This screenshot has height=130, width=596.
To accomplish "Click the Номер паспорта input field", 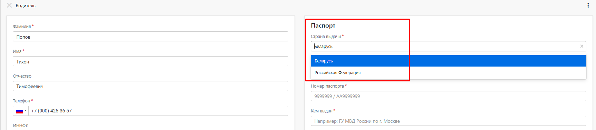I will click(449, 96).
